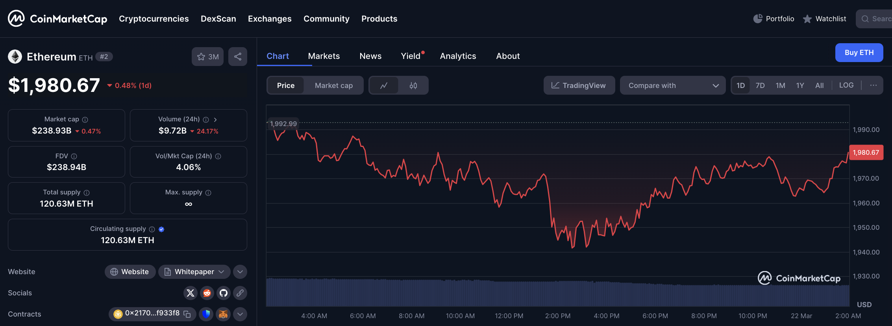
Task: Open Ethereum's Reddit social link
Action: point(207,293)
